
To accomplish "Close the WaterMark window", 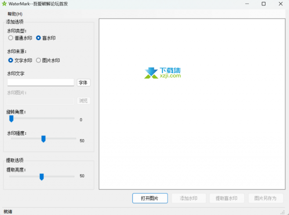I will click(x=280, y=4).
